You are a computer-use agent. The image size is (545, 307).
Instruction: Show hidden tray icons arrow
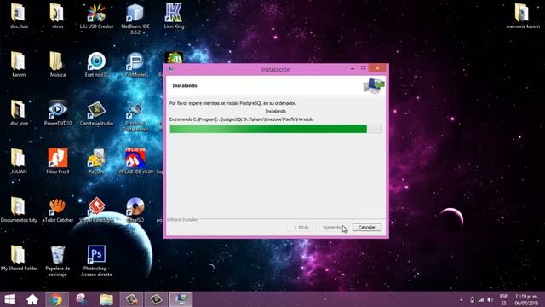tap(462, 299)
